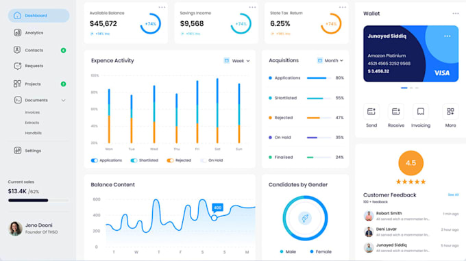Click the Shortlisted 55% progress bar

pos(319,98)
